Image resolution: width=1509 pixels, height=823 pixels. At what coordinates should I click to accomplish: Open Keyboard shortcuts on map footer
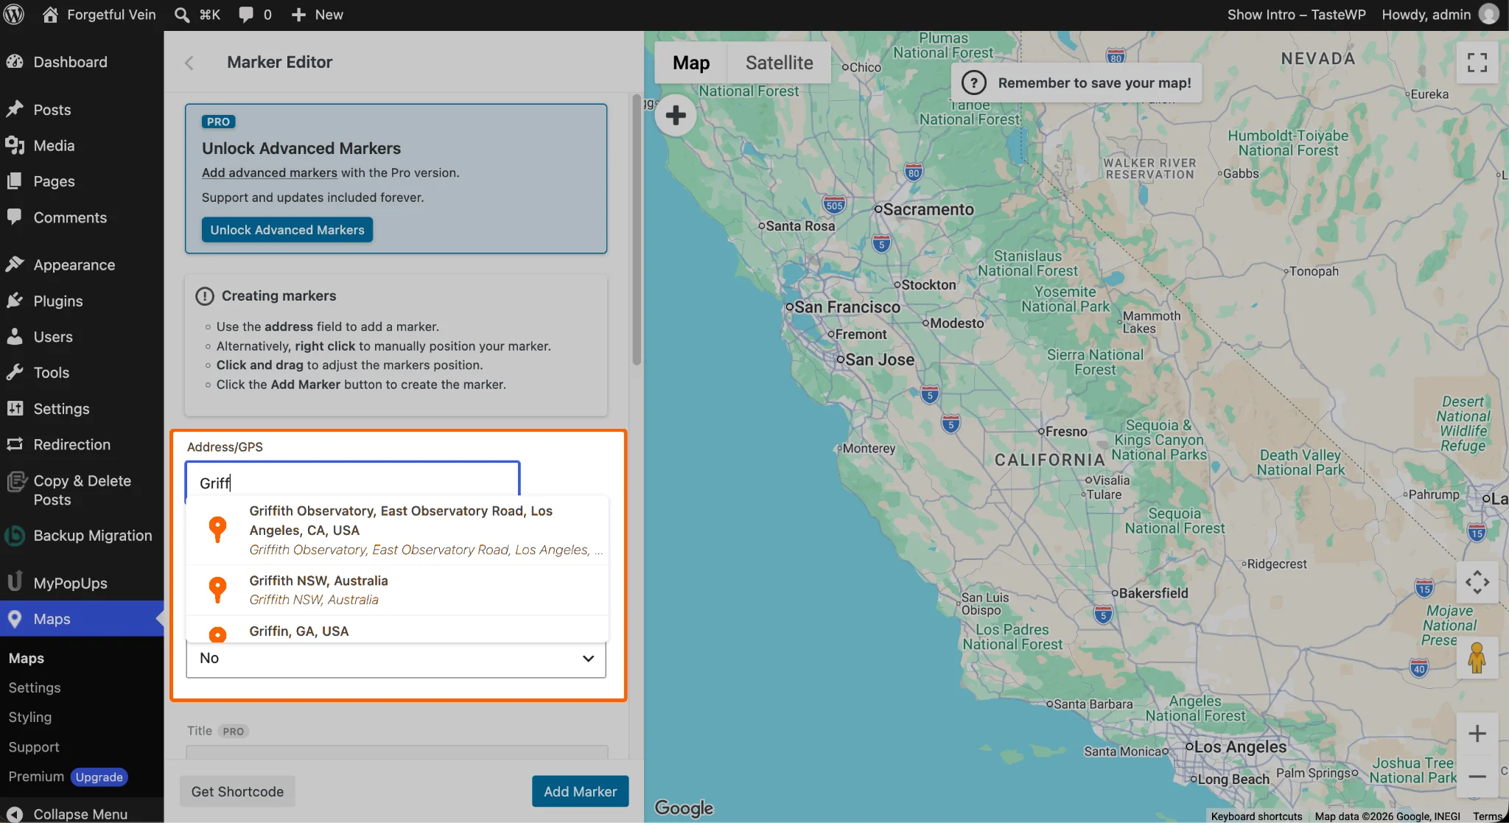(x=1256, y=816)
